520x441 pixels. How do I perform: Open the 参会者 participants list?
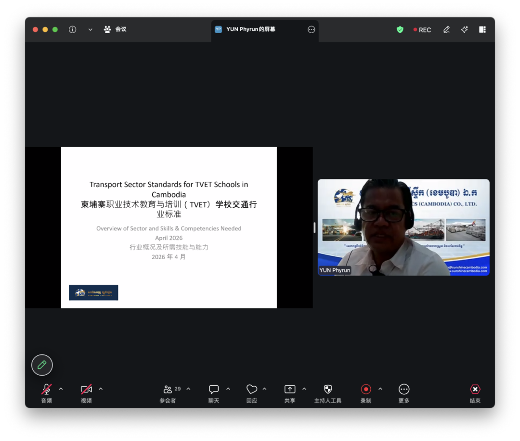coord(168,393)
